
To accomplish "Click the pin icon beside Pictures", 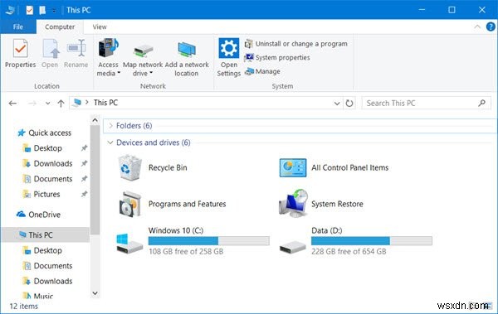I will pos(84,194).
